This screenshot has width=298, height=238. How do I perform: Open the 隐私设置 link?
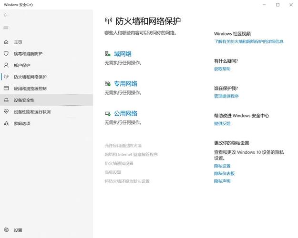(x=222, y=166)
